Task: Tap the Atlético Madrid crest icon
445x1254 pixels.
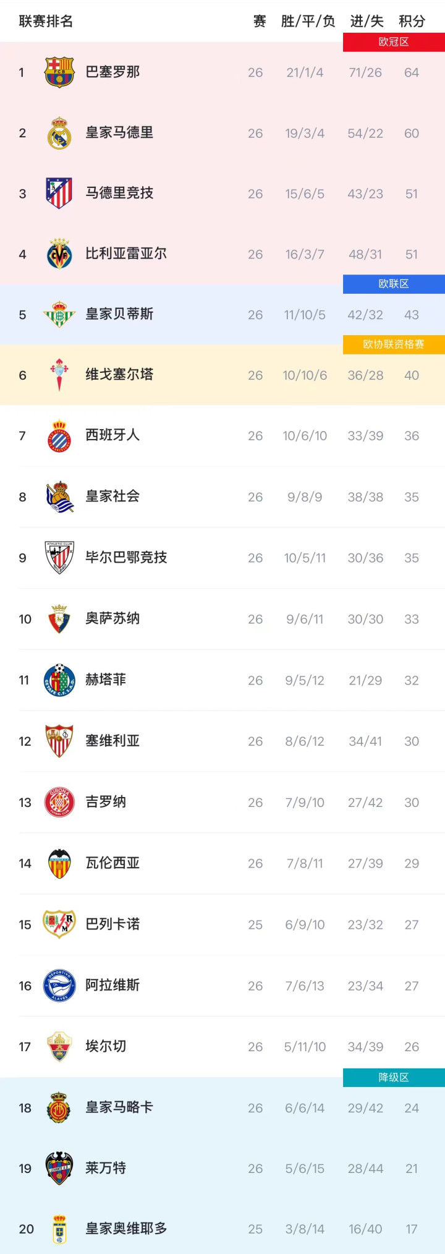Action: tap(59, 194)
